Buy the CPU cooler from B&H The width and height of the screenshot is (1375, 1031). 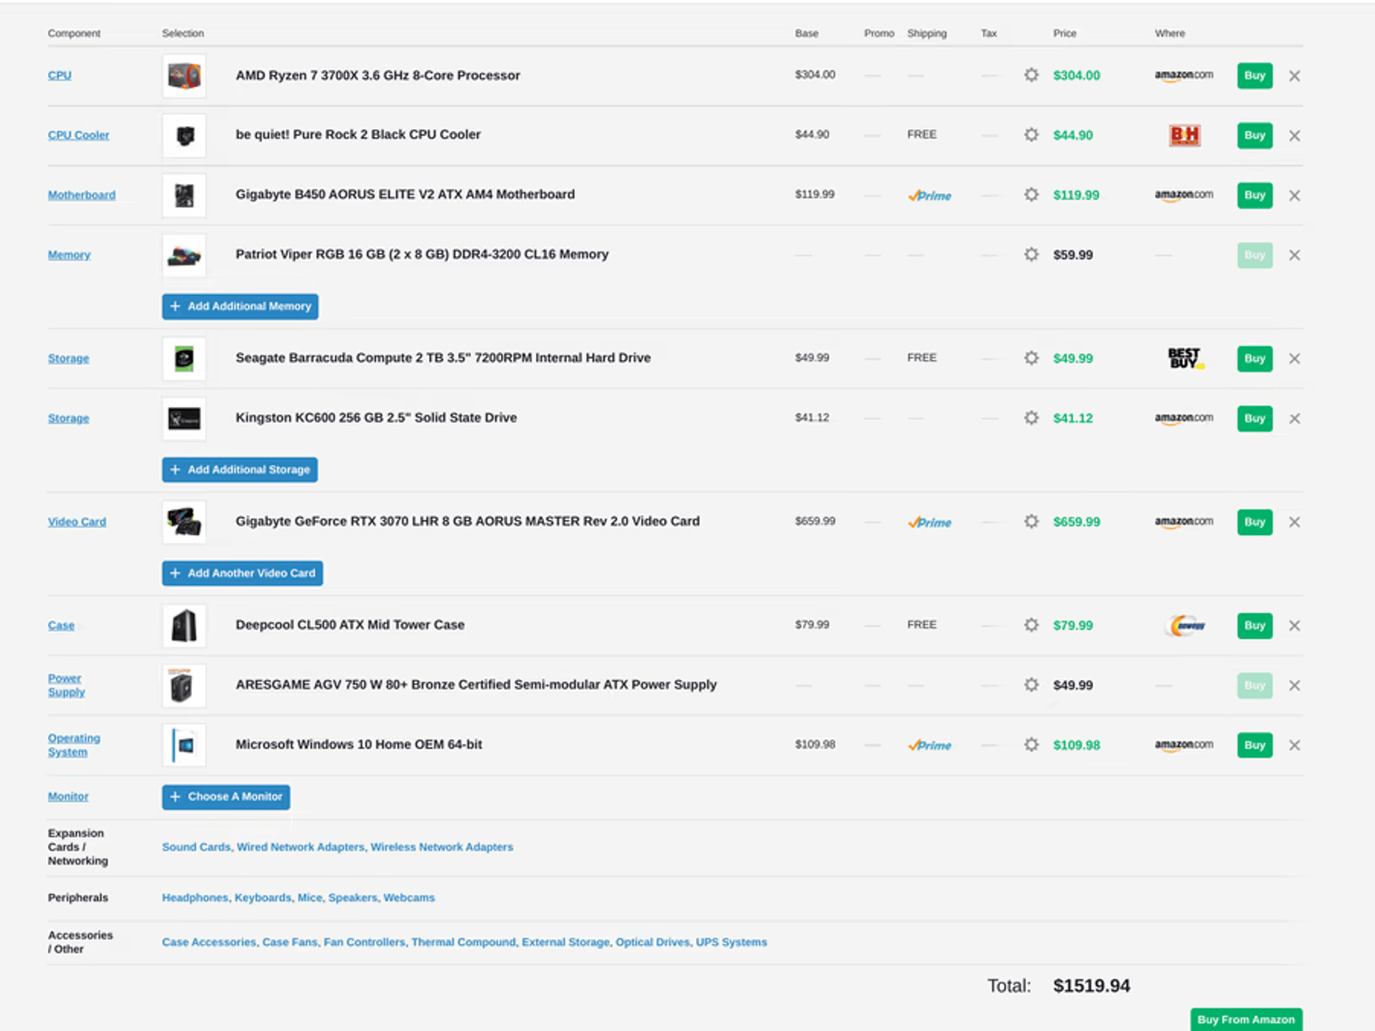(1254, 135)
